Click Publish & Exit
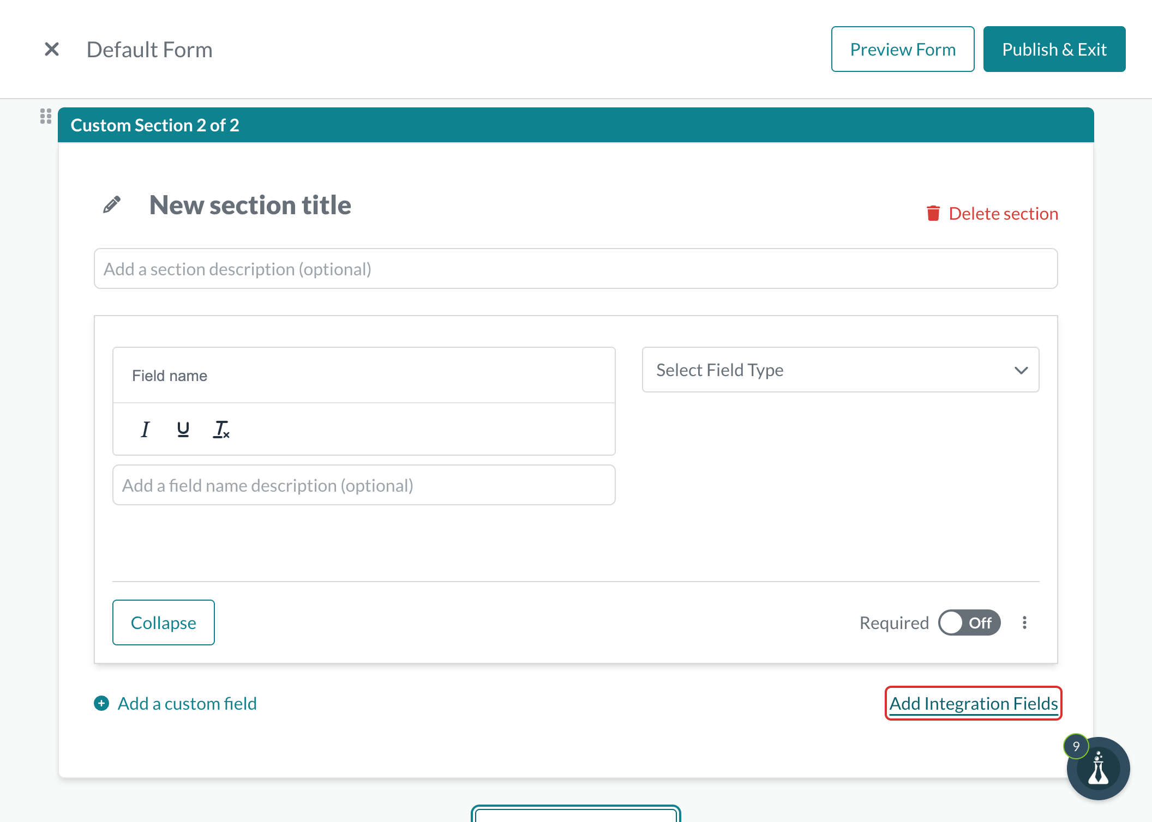This screenshot has height=822, width=1152. [x=1054, y=49]
